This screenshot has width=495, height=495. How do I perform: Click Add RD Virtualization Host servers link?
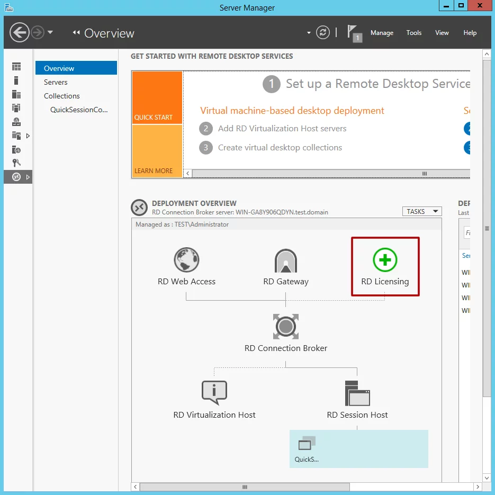(x=282, y=129)
